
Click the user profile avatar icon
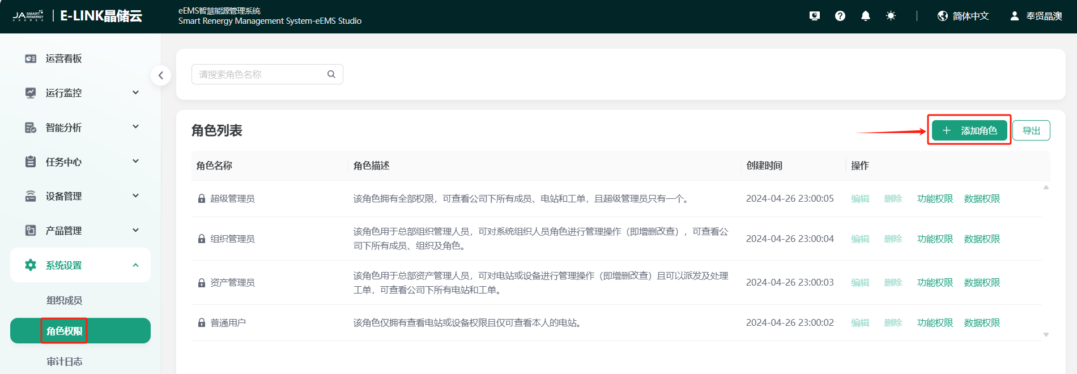(x=1014, y=16)
